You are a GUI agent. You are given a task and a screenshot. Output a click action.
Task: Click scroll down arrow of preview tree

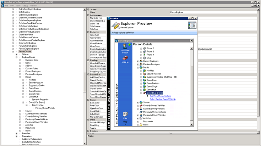(x=192, y=124)
